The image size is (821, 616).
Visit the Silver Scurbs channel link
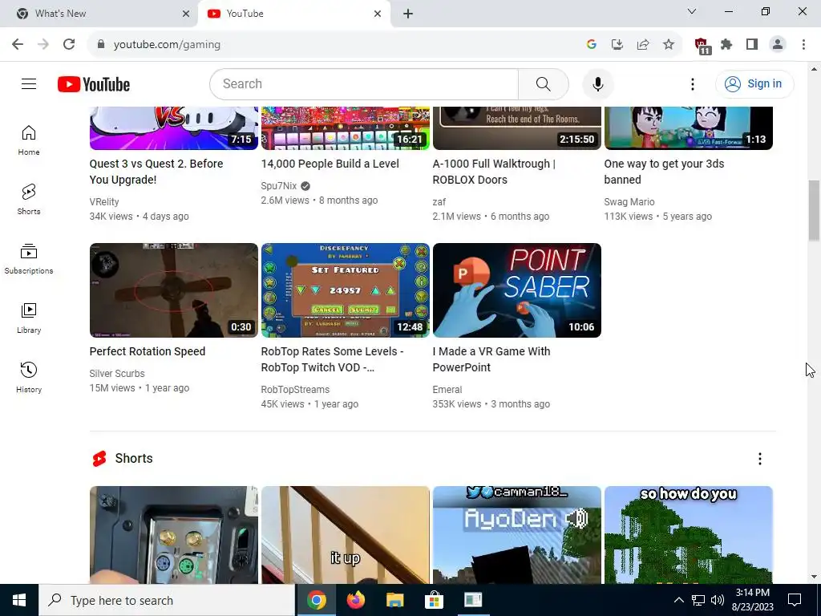click(117, 374)
